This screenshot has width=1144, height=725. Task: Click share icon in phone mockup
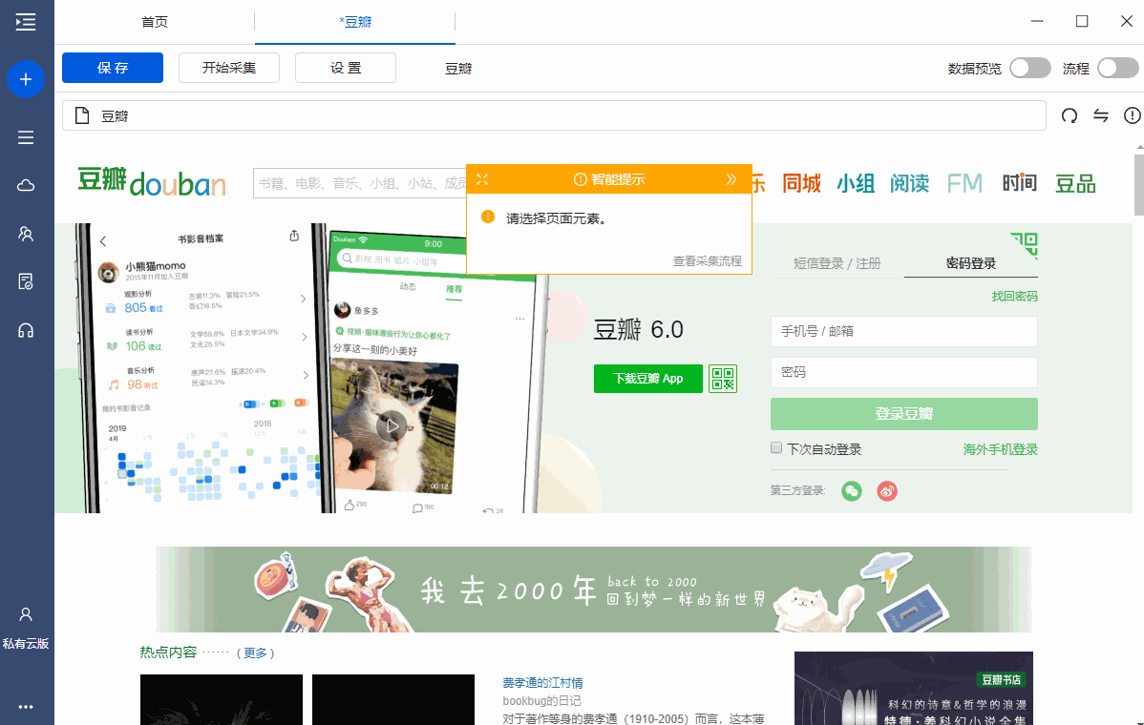tap(294, 236)
